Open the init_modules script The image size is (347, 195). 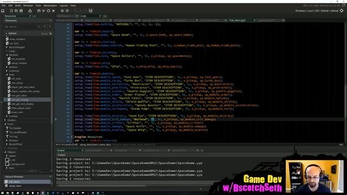pos(18,59)
